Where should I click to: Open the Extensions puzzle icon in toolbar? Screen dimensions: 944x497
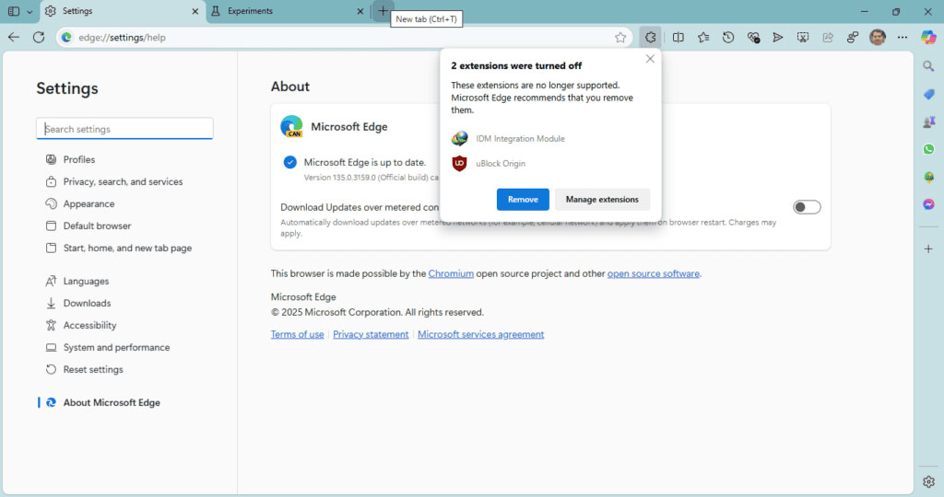pos(650,38)
